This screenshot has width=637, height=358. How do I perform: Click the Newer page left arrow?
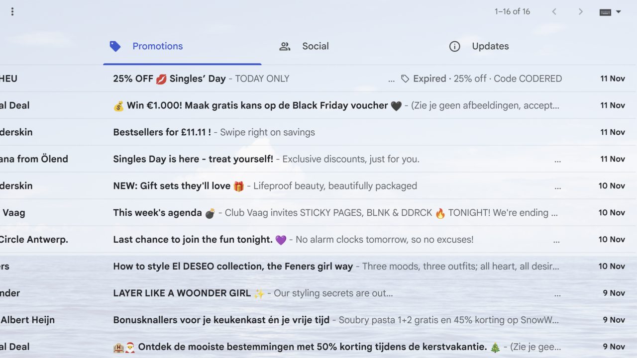point(554,11)
